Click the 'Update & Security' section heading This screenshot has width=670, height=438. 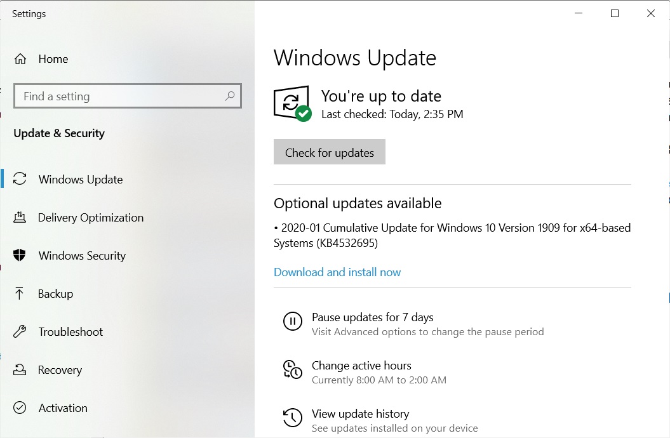point(59,133)
